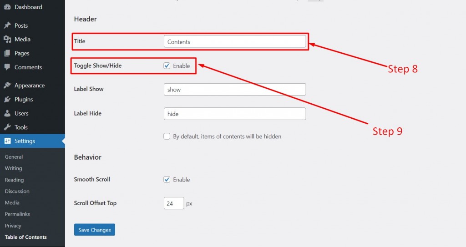The image size is (466, 247).
Task: Click the Posts pushpin icon
Action: 7,25
